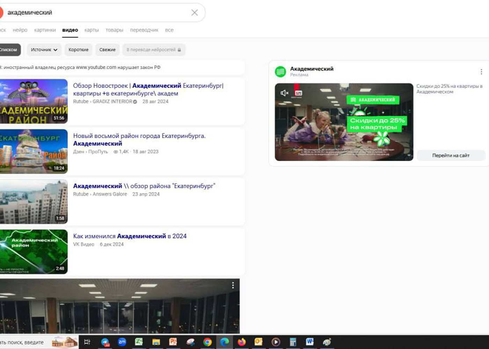The image size is (489, 349).
Task: Click the verified badge next to GRADIZ INTERIOR
Action: [x=135, y=102]
